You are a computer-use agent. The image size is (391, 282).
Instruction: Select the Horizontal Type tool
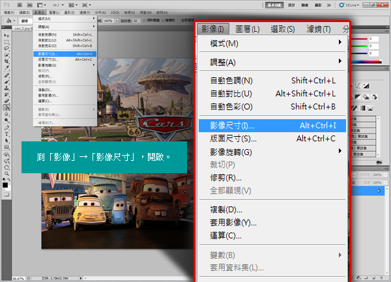7,134
